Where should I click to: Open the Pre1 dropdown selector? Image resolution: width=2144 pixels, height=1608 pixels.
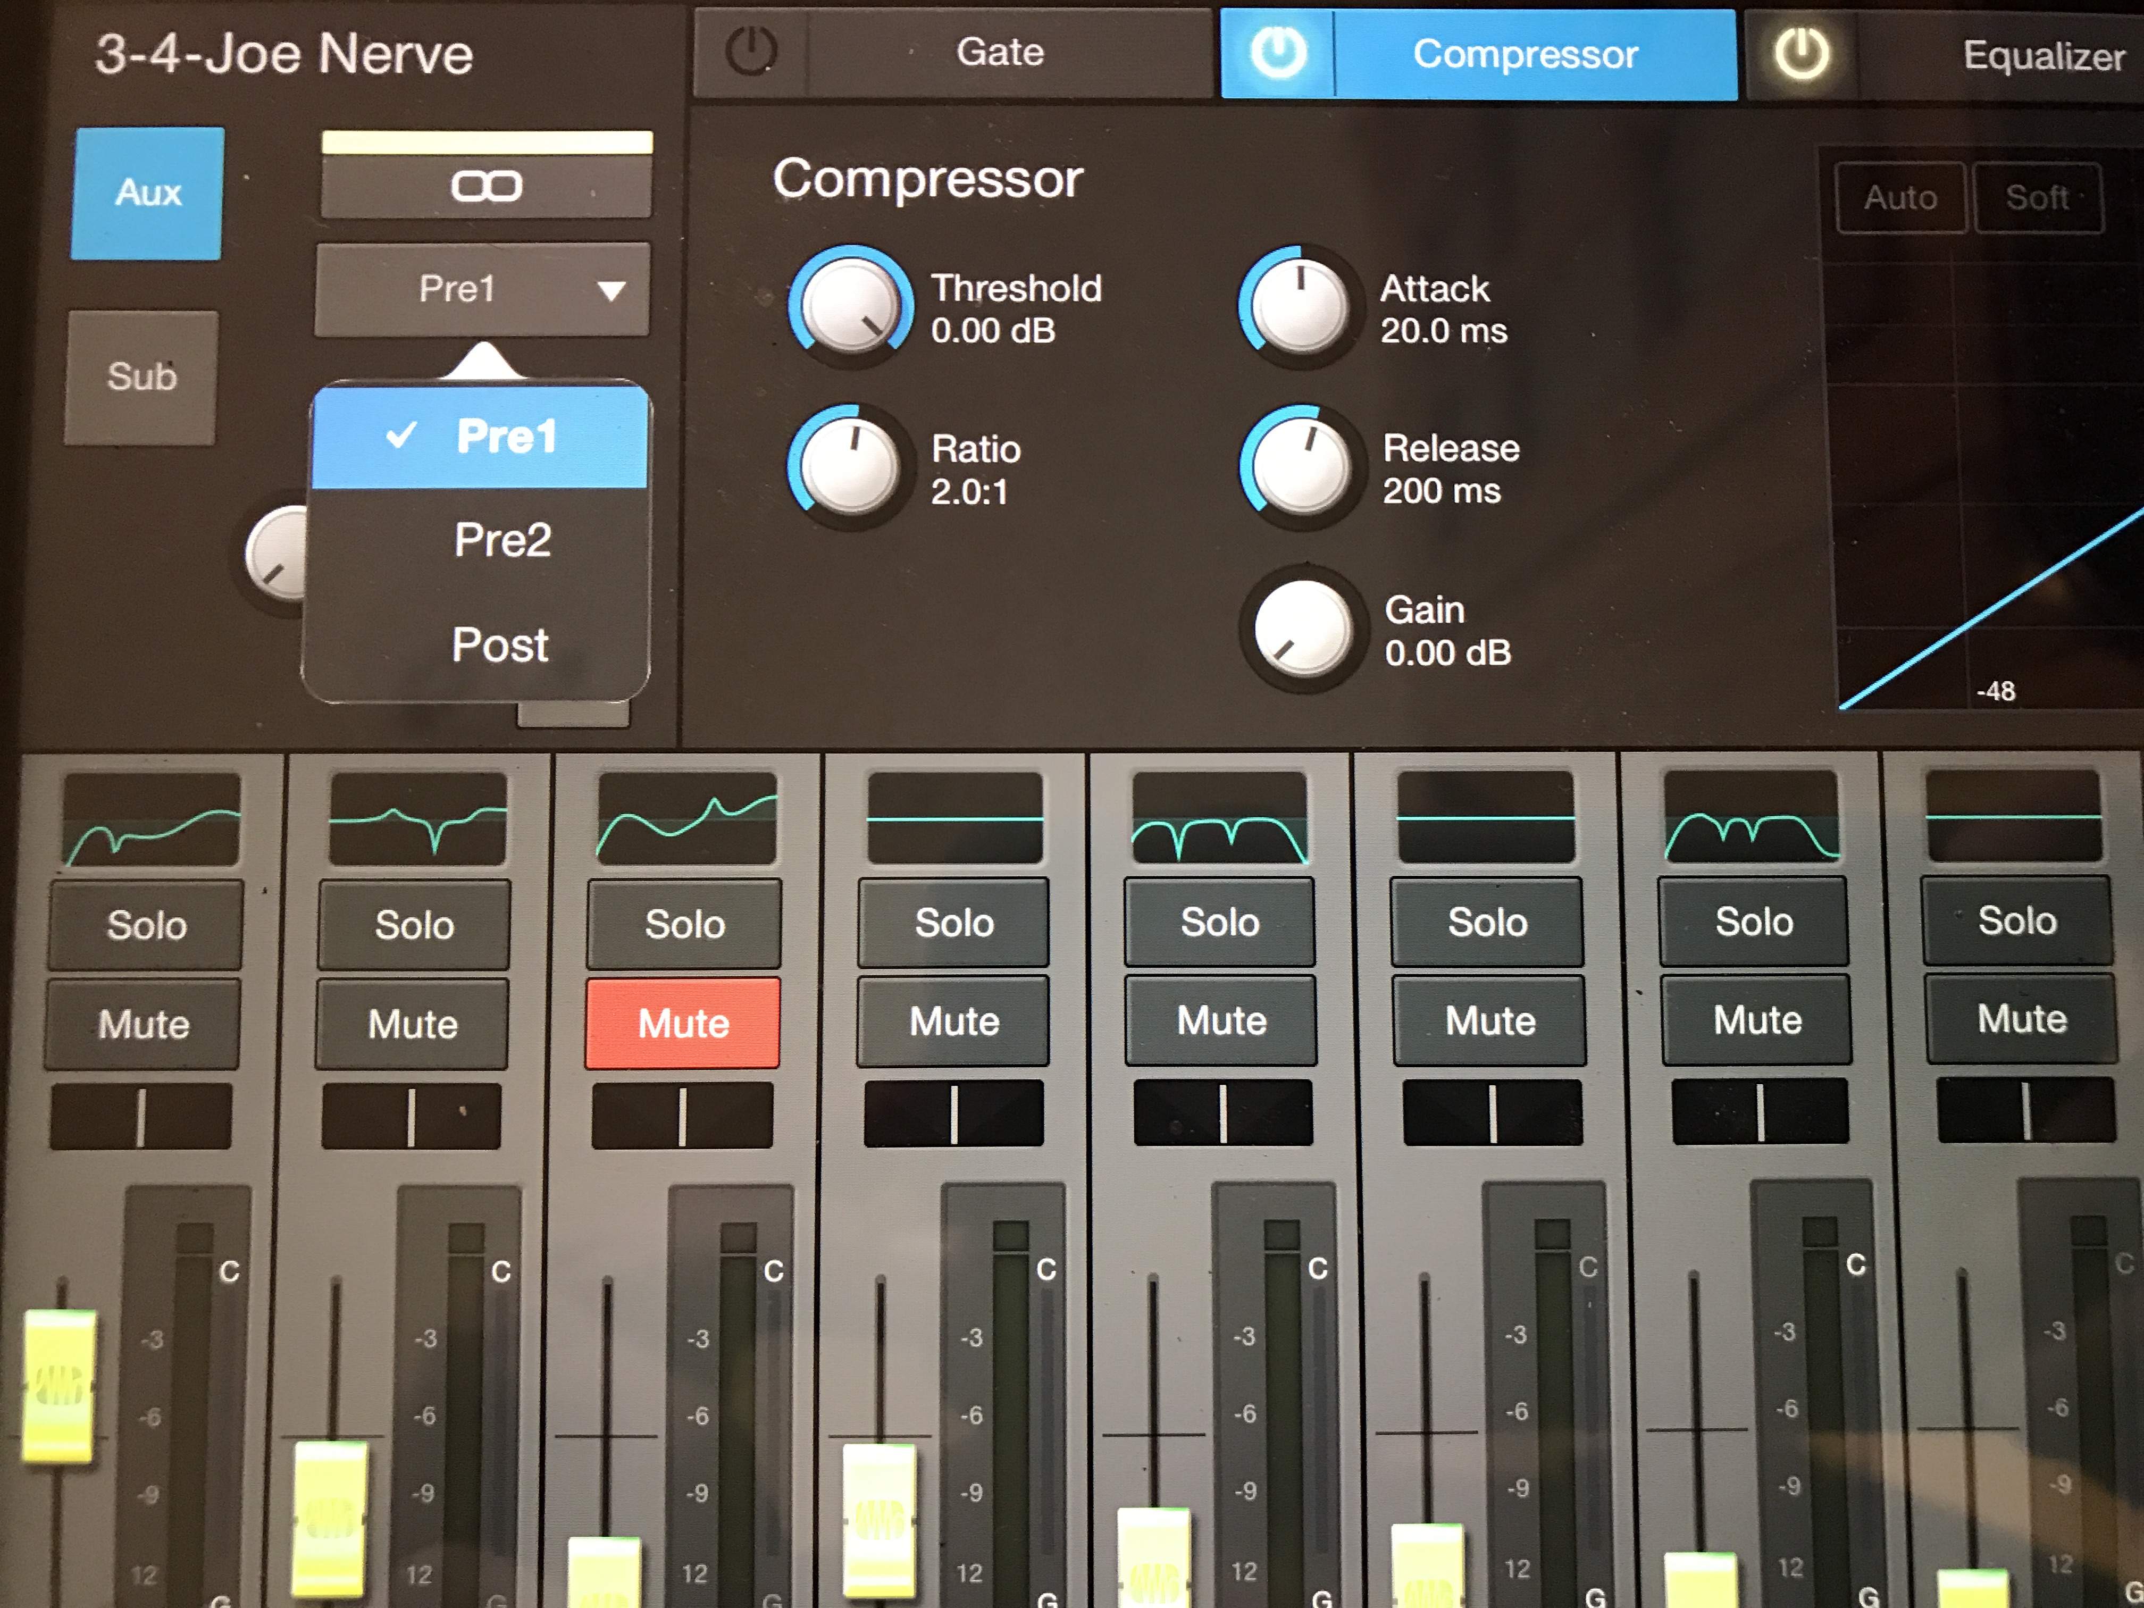(x=483, y=289)
